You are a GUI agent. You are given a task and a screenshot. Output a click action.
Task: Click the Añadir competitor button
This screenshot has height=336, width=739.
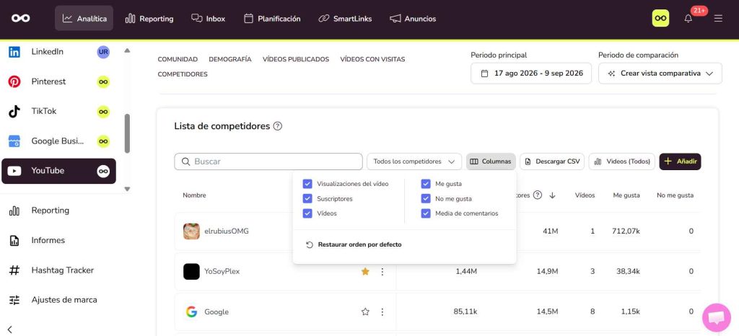(x=680, y=162)
